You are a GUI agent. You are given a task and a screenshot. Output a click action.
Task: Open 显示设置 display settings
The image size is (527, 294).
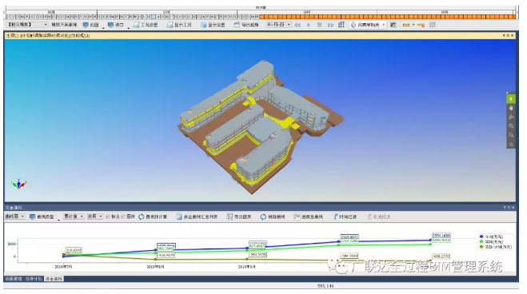tap(213, 25)
